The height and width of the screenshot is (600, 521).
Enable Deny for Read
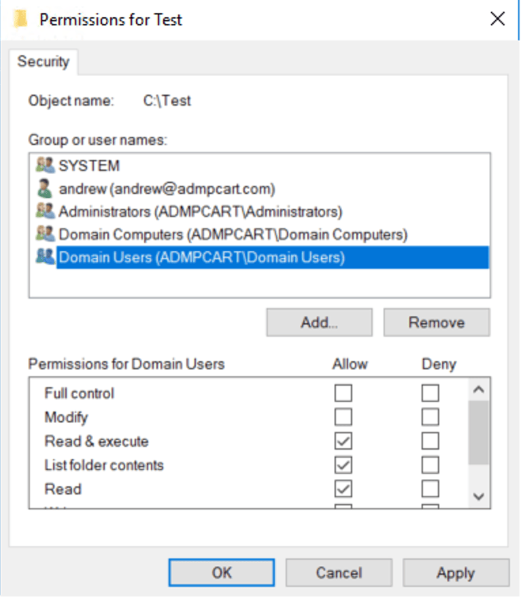pyautogui.click(x=431, y=488)
